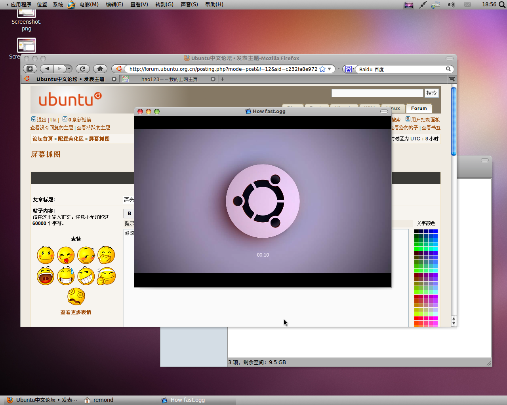Screen dimensions: 507x405
Task: Go to Firefox home page
Action: tap(100, 69)
